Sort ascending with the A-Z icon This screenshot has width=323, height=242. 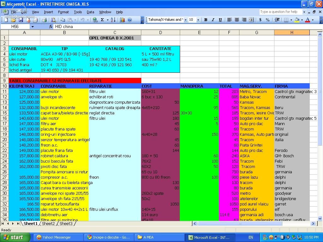113,20
